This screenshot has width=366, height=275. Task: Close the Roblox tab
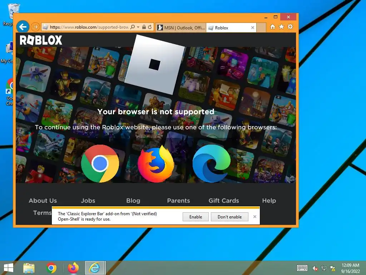click(253, 28)
